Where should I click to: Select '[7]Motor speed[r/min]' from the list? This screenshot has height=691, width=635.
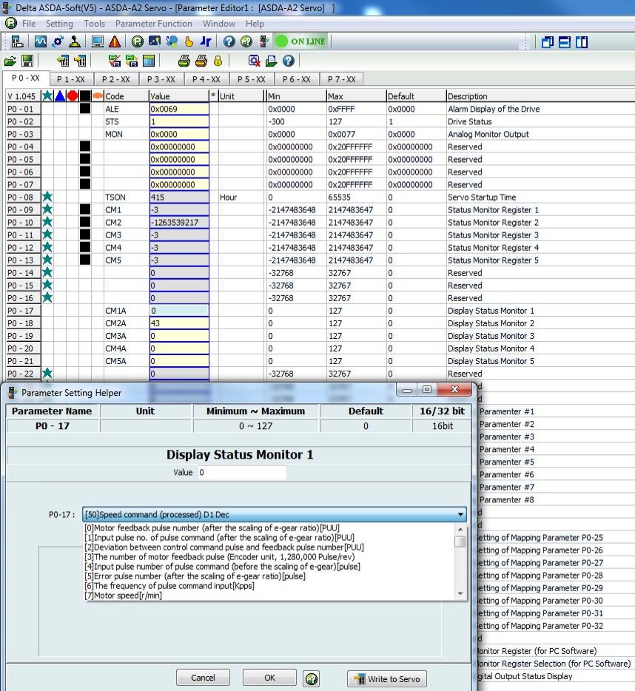[x=124, y=595]
